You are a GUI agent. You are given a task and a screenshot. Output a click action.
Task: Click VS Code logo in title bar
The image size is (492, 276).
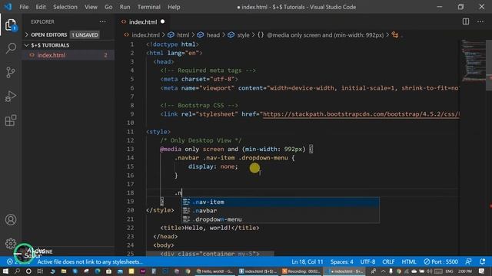point(8,7)
